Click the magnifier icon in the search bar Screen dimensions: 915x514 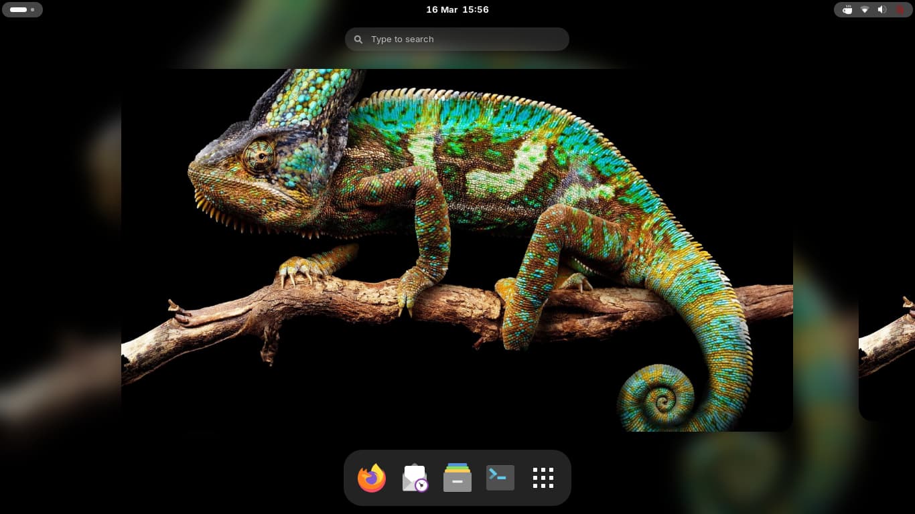pos(358,39)
